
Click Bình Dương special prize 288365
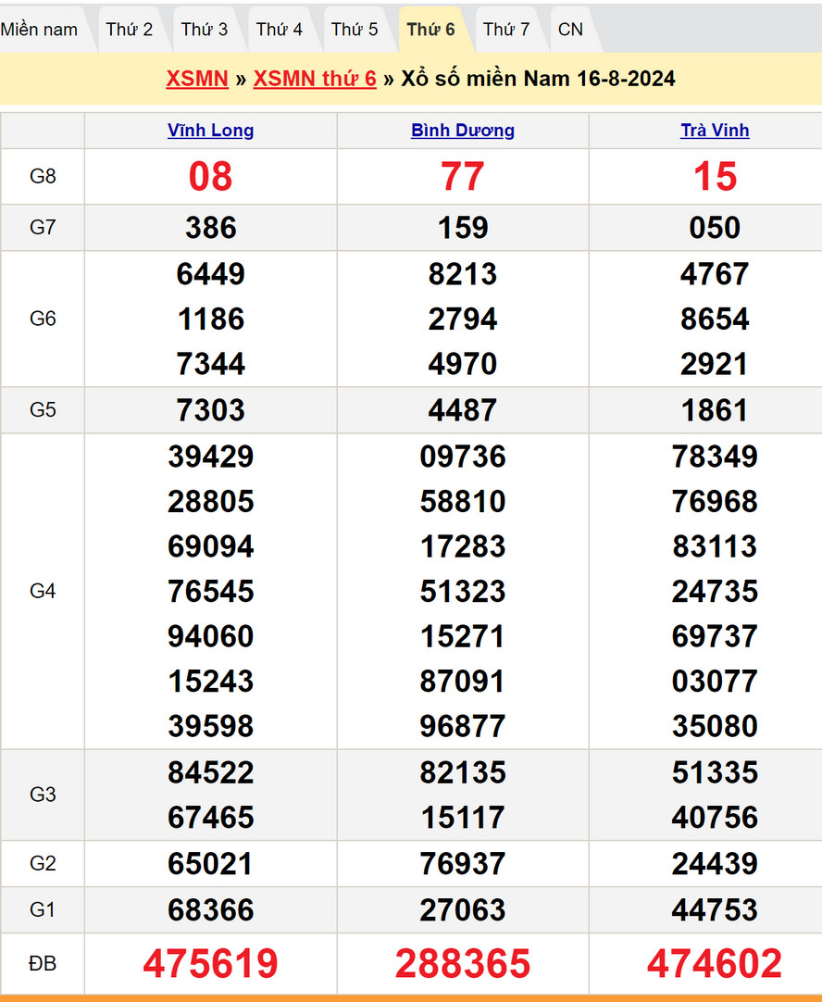point(463,964)
